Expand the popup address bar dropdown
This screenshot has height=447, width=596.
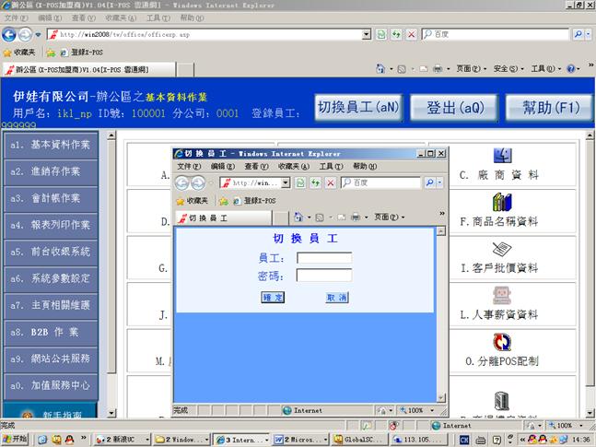point(286,183)
